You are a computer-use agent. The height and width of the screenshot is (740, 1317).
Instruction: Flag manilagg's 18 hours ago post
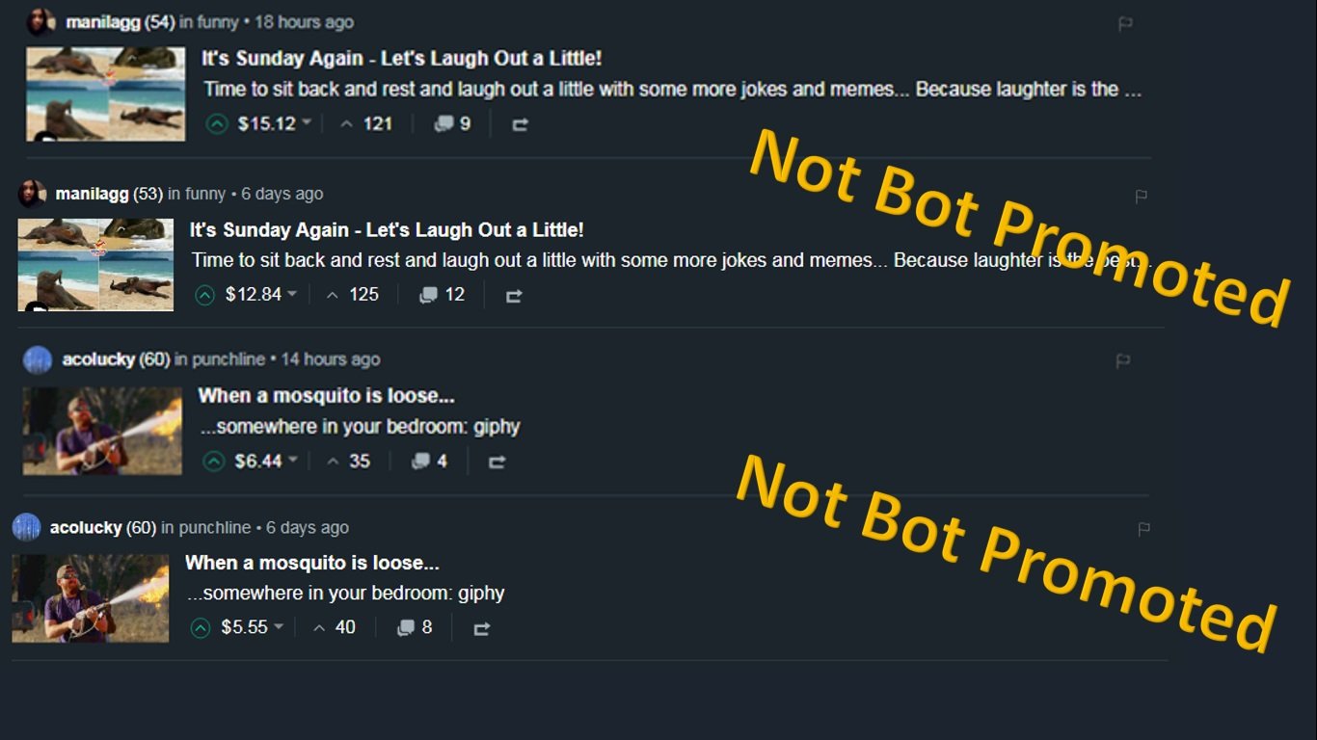pos(1124,24)
